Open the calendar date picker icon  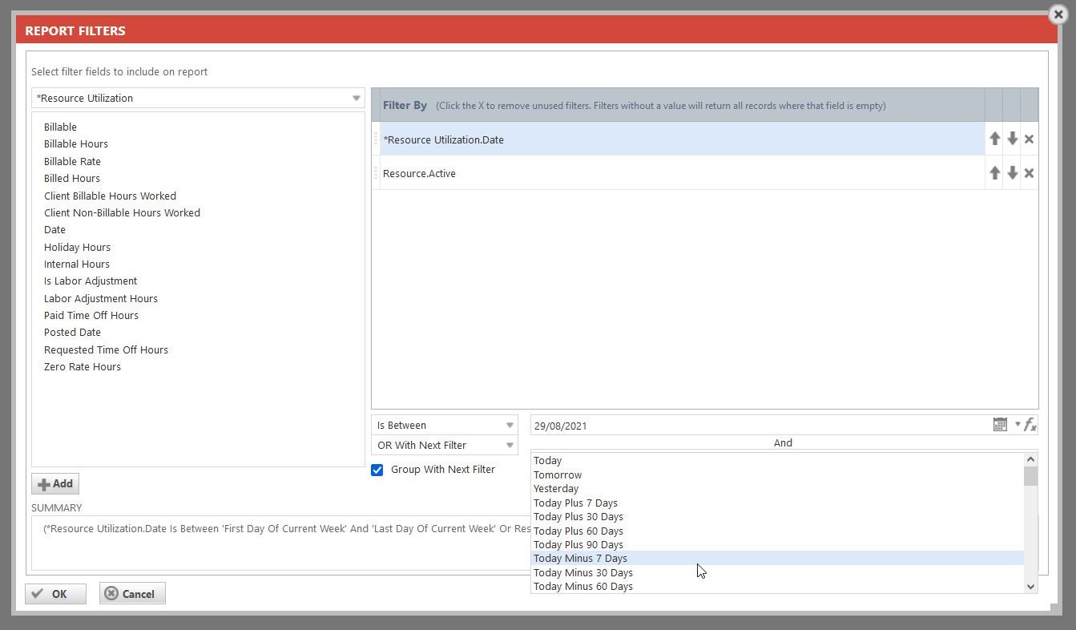pyautogui.click(x=1000, y=425)
